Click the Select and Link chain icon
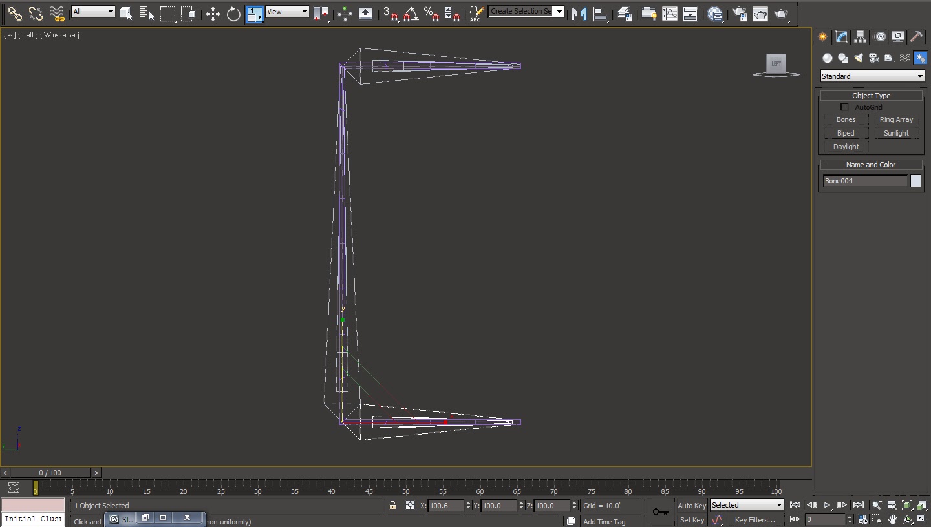 click(14, 14)
